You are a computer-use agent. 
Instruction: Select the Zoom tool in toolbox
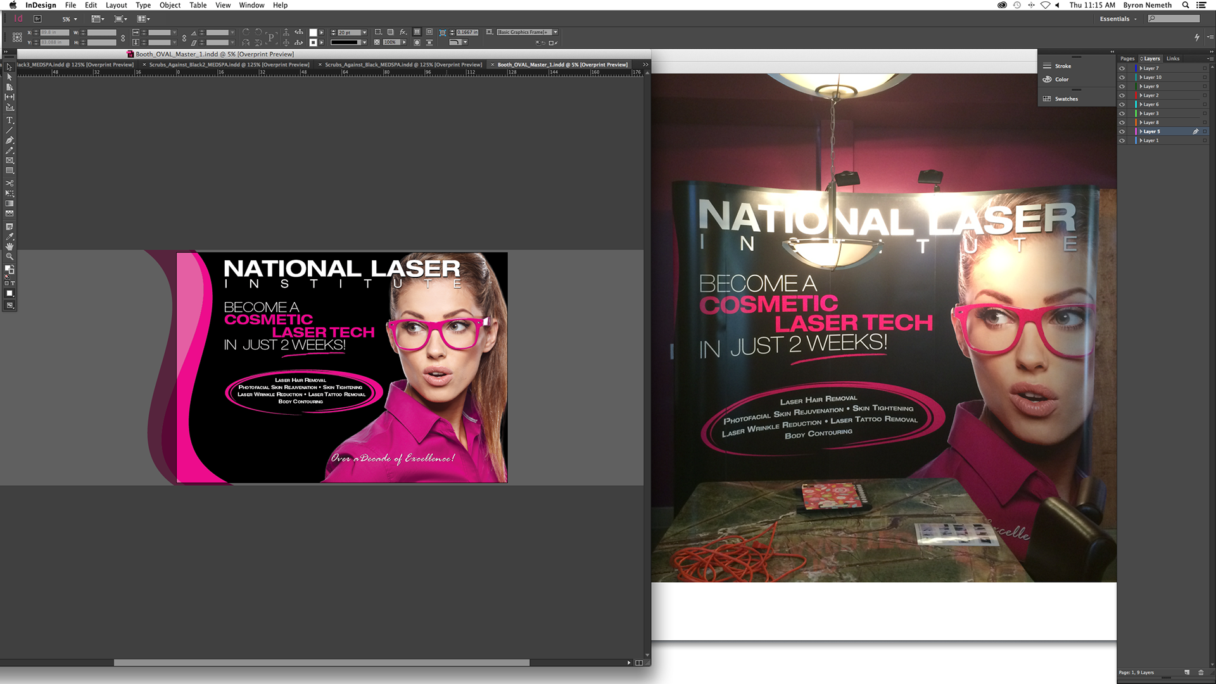point(9,256)
